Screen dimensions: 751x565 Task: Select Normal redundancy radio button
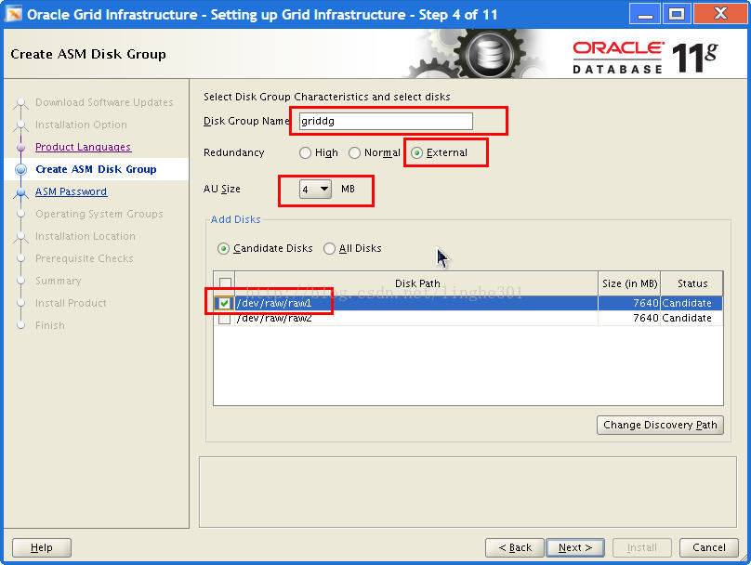(354, 152)
